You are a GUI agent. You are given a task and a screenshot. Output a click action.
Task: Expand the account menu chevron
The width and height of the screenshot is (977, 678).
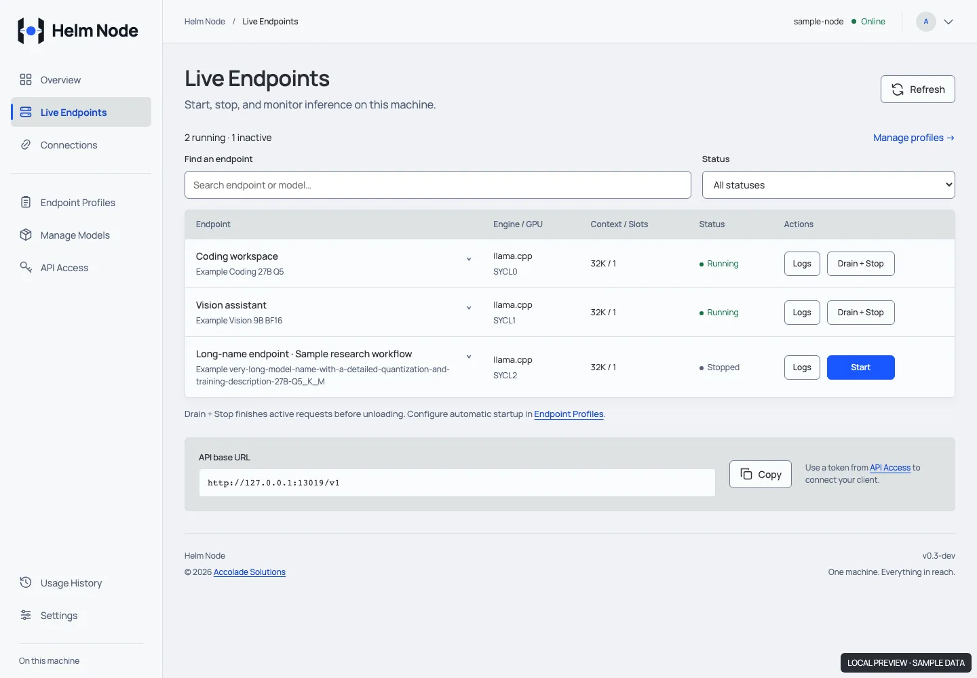point(949,22)
